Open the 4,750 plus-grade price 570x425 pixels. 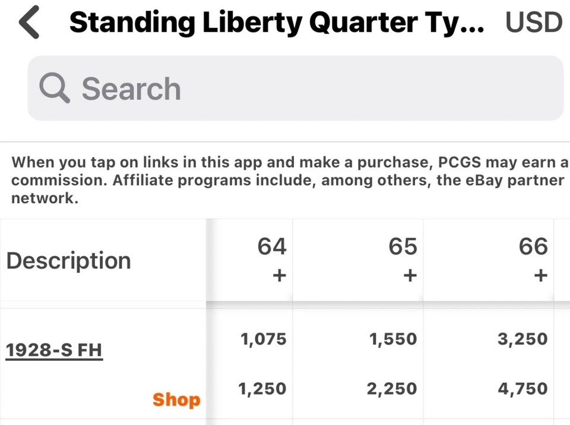pos(522,389)
